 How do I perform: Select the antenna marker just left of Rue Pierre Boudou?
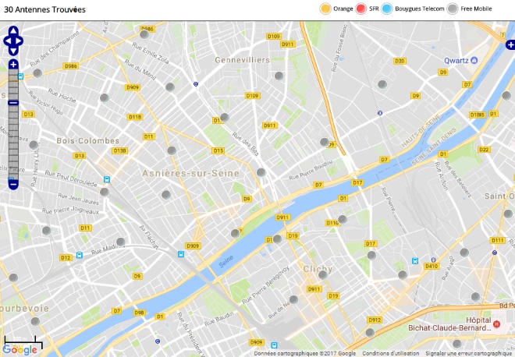click(x=261, y=172)
